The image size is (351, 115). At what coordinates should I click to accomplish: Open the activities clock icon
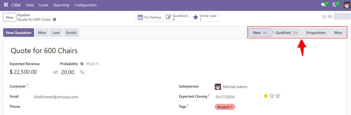coord(335,5)
